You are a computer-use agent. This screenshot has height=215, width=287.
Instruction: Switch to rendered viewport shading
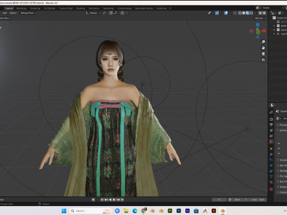pyautogui.click(x=251, y=13)
